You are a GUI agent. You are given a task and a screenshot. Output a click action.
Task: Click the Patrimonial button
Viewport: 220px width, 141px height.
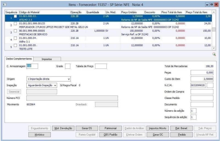click(110, 128)
